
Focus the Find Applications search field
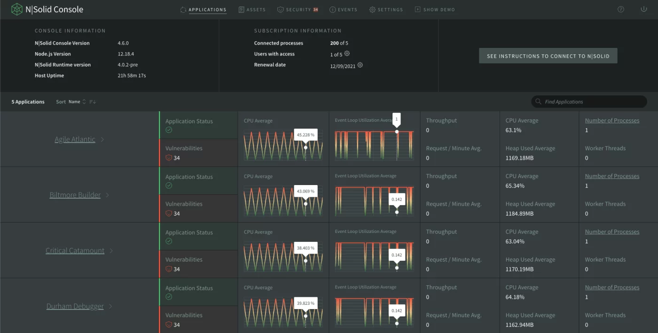[589, 101]
